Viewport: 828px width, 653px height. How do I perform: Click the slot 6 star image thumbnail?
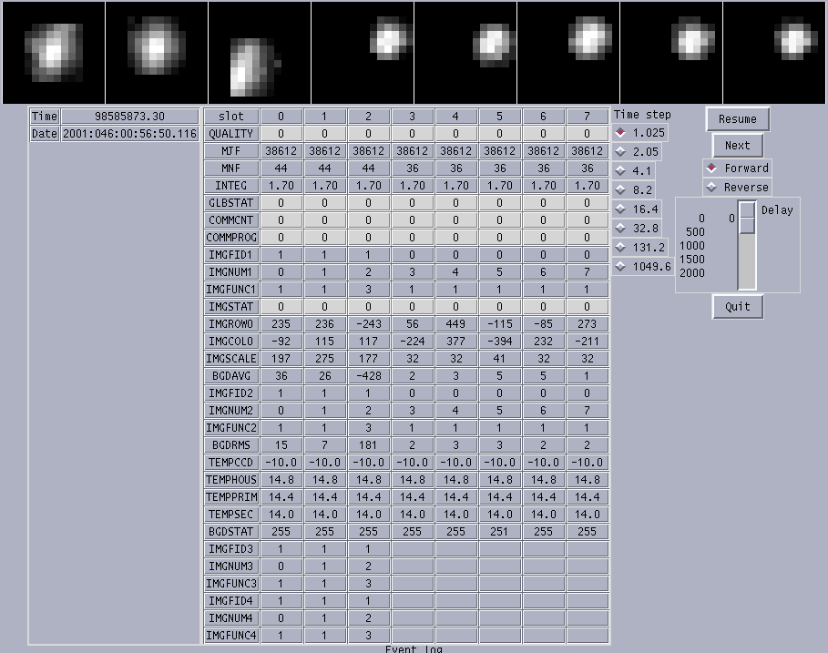tap(671, 52)
